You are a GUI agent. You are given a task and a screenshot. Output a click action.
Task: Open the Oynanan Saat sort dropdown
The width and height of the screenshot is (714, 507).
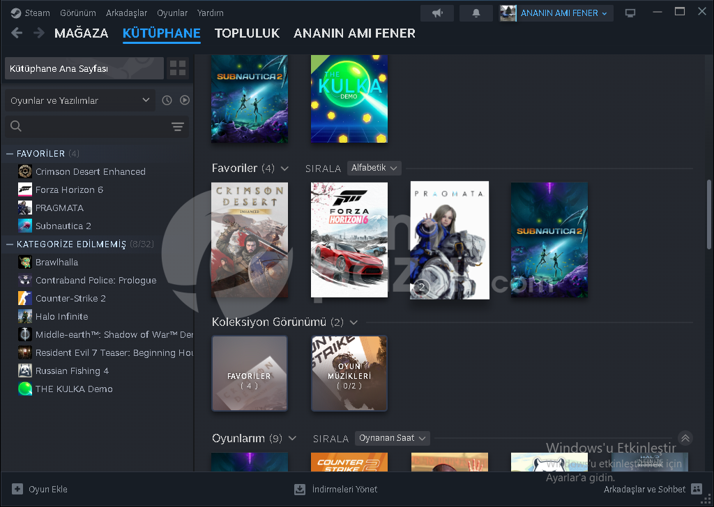[x=393, y=438]
